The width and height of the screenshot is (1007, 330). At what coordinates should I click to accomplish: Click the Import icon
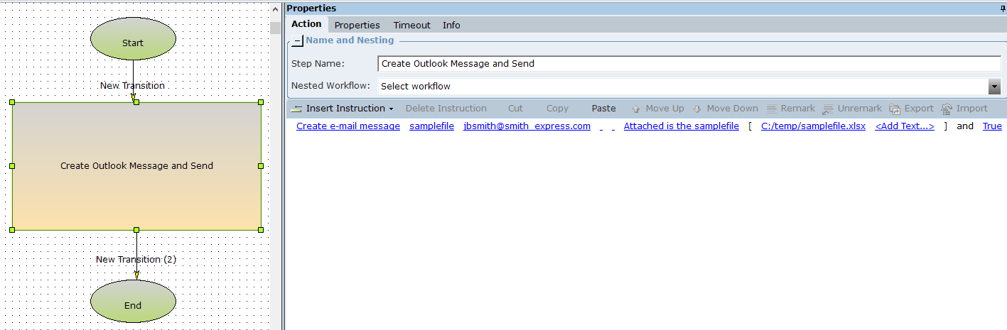947,109
